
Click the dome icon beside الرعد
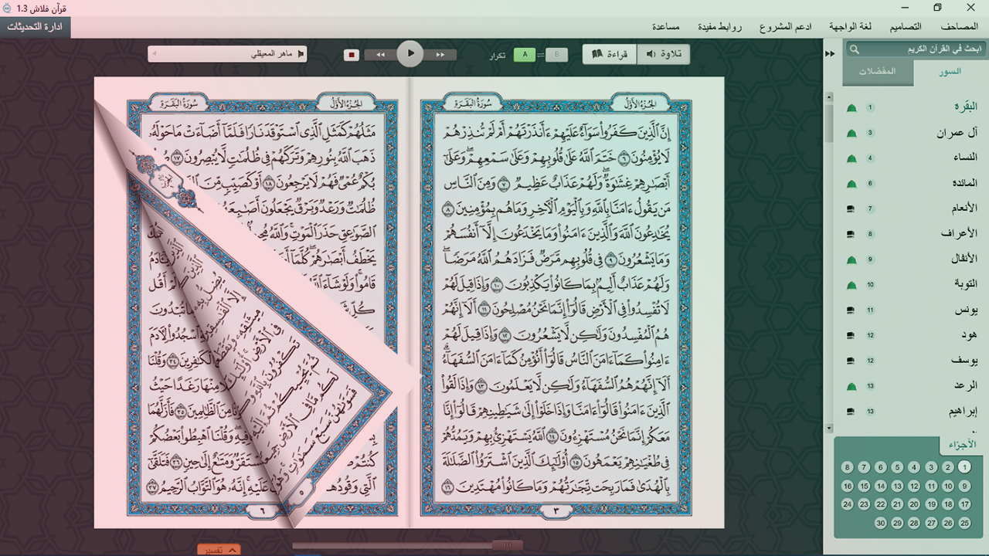point(851,386)
